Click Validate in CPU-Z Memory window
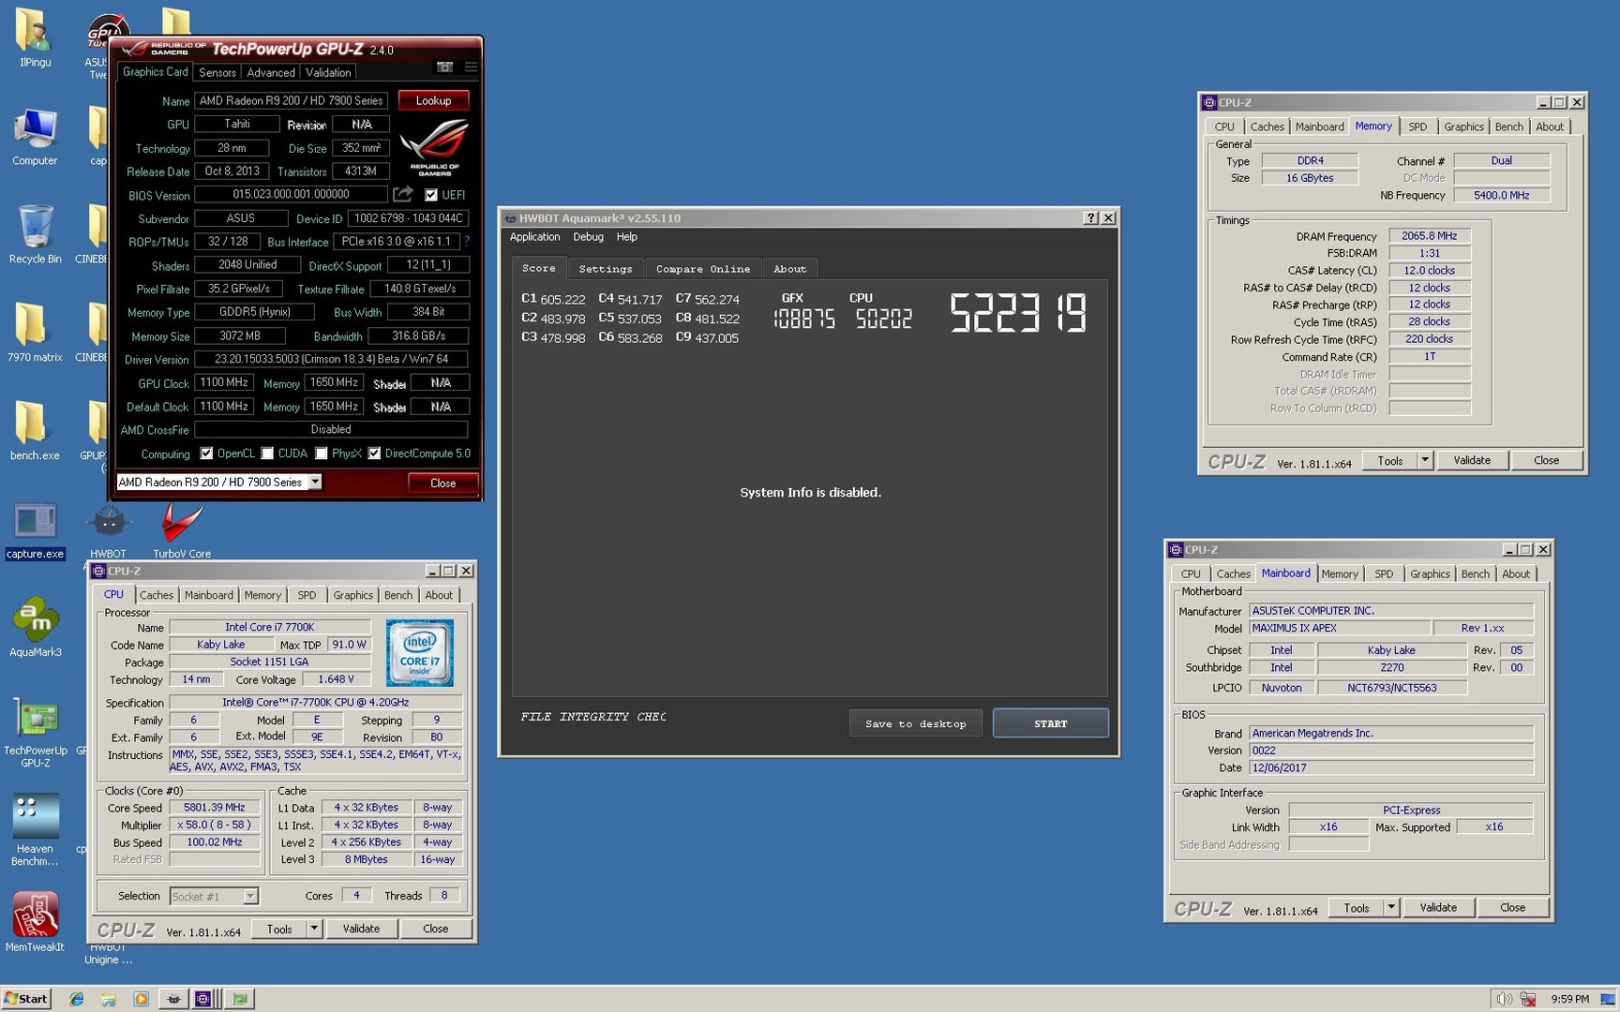Image resolution: width=1620 pixels, height=1012 pixels. pos(1472,460)
